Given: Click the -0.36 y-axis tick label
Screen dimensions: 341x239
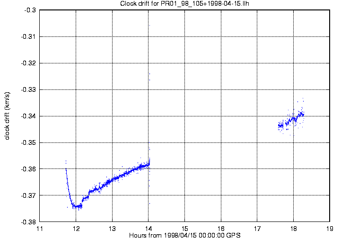Looking at the screenshot, I should pos(28,169).
